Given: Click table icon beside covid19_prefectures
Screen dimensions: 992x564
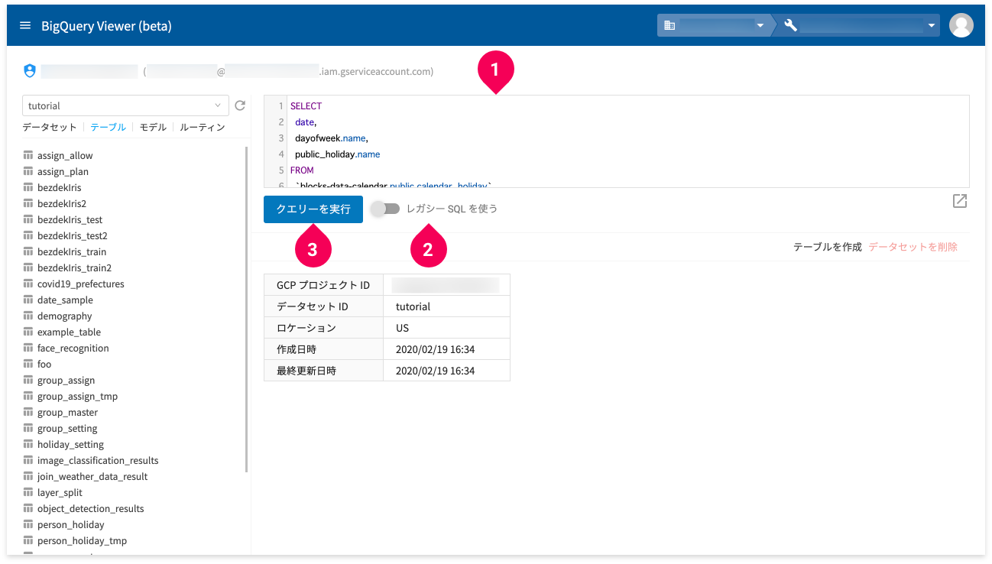Looking at the screenshot, I should (29, 284).
